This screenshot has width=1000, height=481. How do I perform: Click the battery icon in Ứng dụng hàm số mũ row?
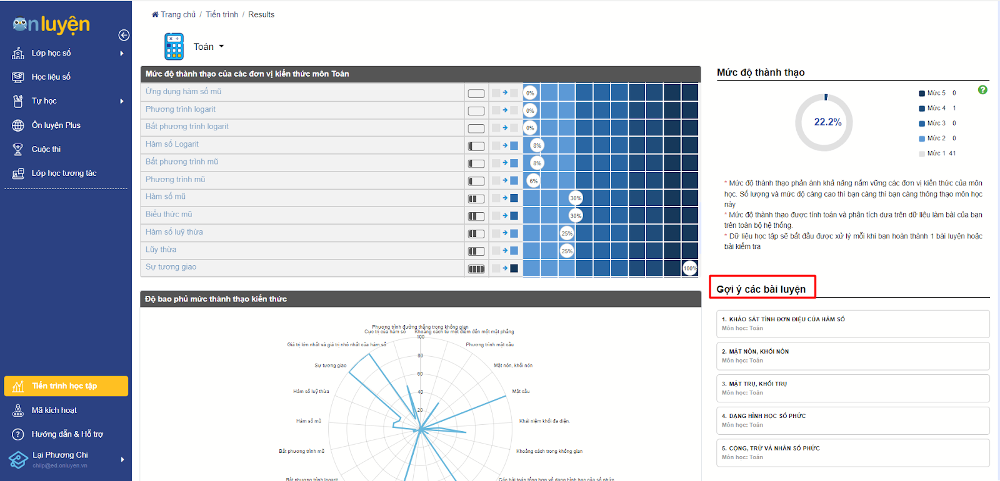(x=476, y=93)
